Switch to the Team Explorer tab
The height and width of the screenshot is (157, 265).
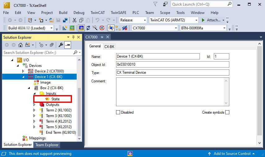click(47, 145)
